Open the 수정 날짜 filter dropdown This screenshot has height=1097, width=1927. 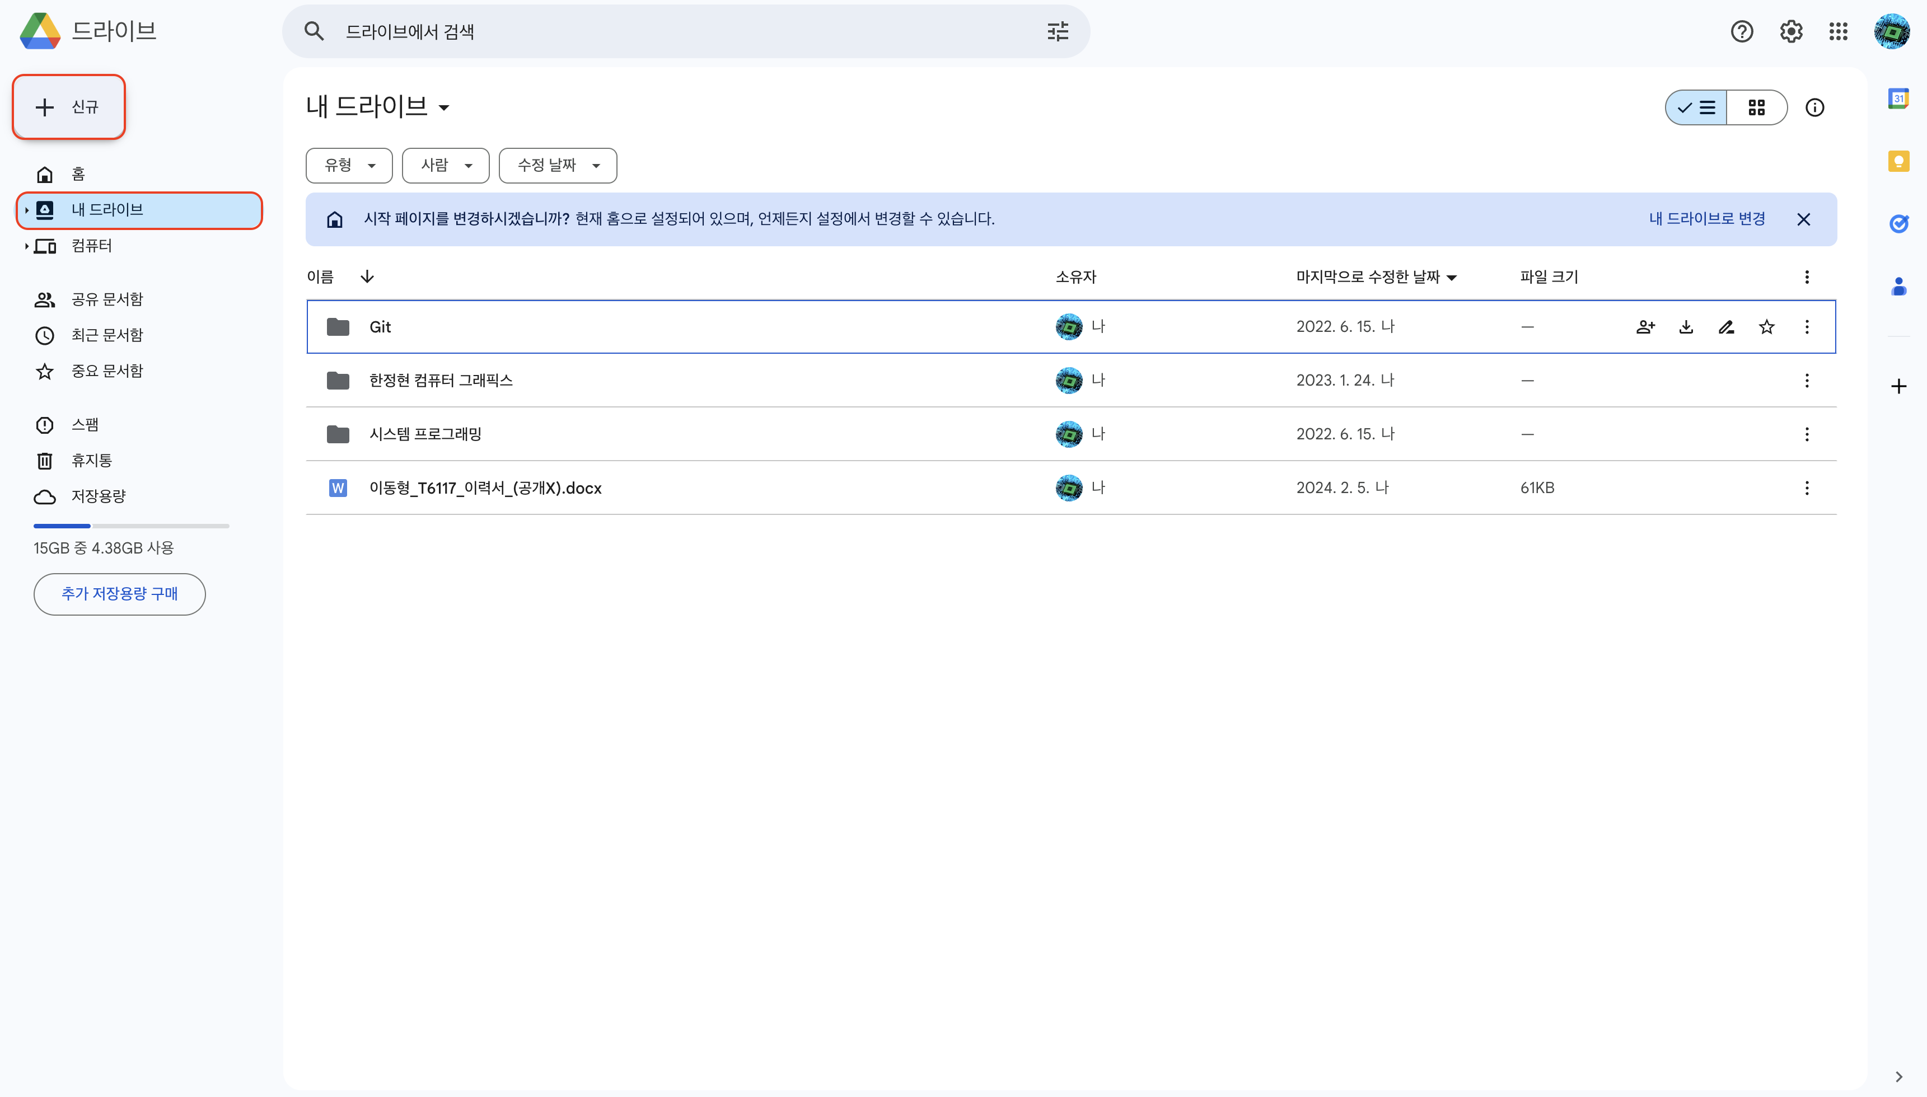[x=558, y=165]
